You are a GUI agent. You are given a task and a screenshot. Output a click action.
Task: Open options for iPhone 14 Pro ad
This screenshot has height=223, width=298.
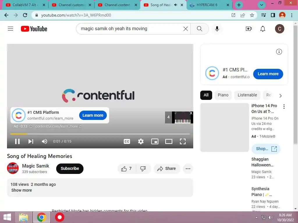click(284, 107)
